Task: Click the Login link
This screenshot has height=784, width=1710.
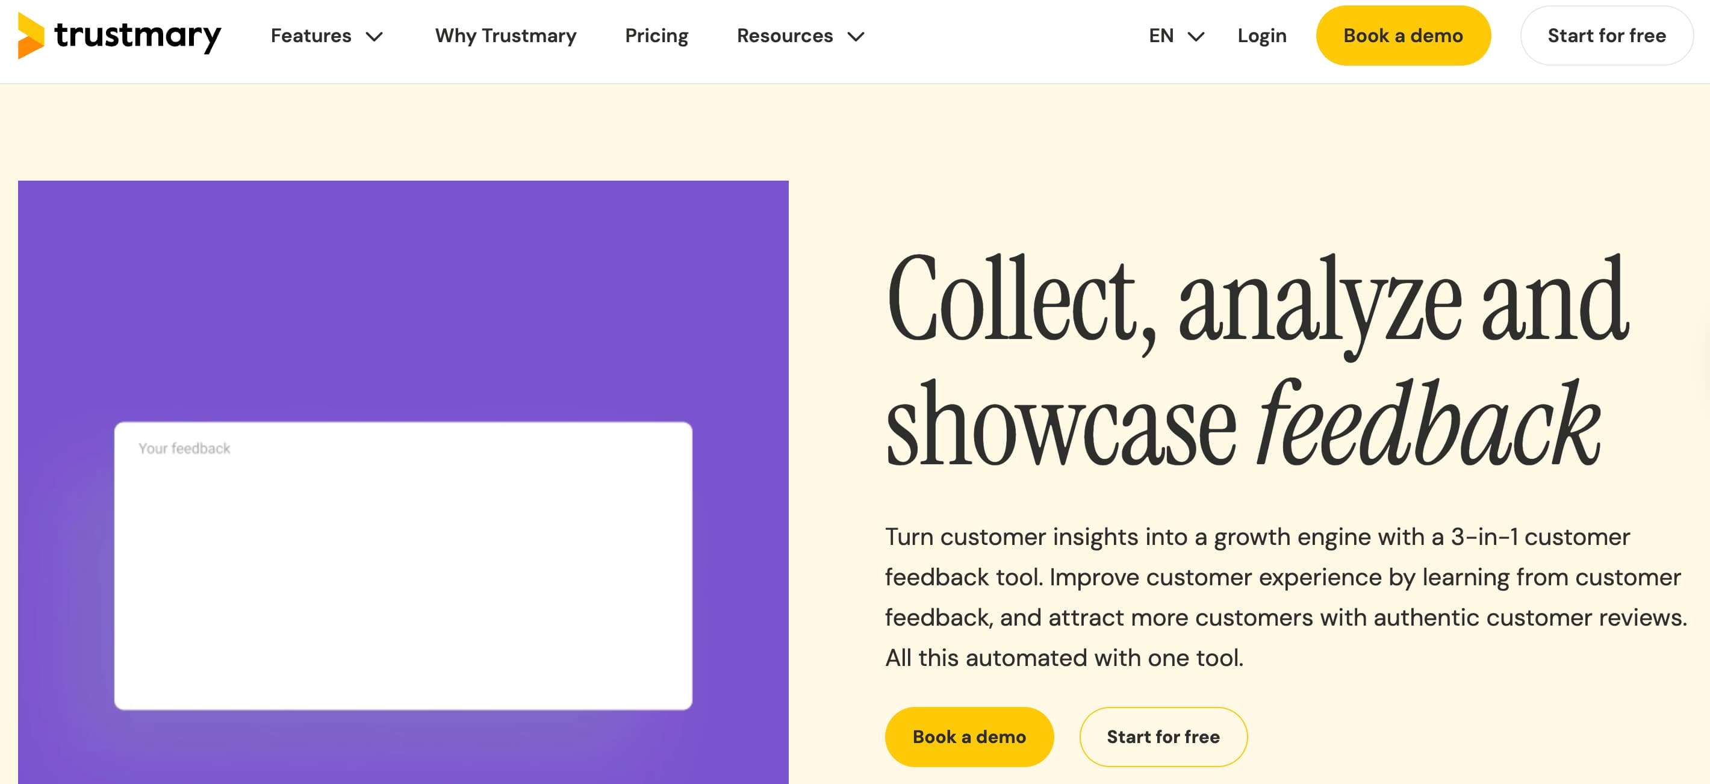Action: coord(1261,36)
